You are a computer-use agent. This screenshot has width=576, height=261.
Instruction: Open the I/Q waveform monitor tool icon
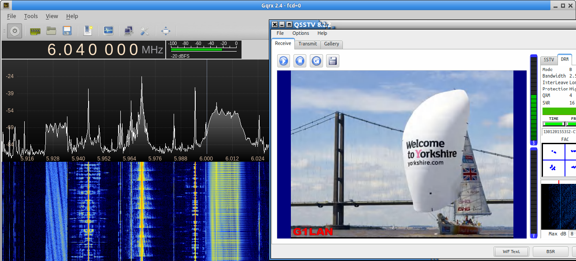[x=108, y=31]
